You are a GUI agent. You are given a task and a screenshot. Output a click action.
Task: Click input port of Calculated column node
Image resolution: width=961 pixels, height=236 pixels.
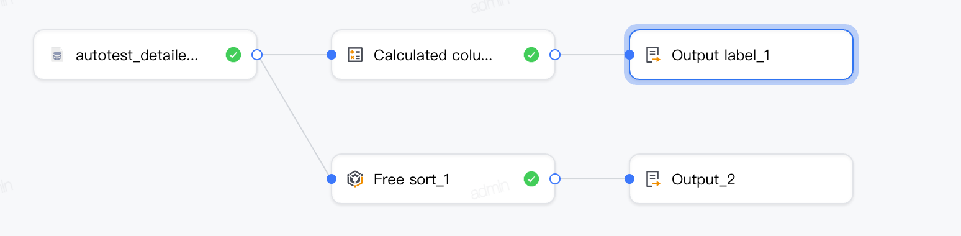[332, 55]
